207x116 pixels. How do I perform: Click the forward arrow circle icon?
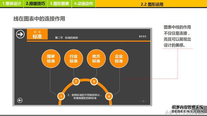[x=20, y=34]
